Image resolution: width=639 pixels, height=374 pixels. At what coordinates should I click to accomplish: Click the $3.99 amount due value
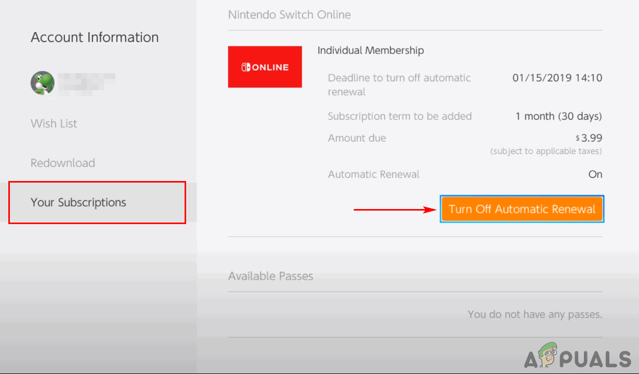click(x=591, y=138)
